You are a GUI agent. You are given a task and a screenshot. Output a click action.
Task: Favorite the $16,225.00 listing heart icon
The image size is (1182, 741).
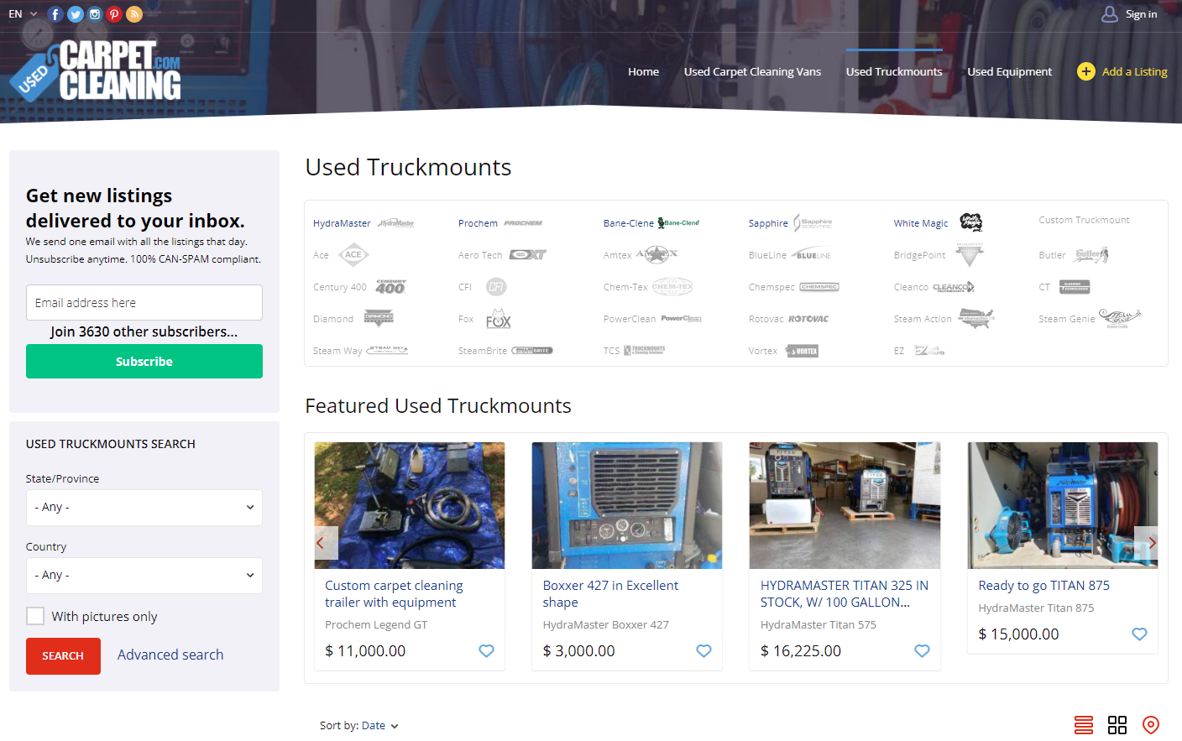pyautogui.click(x=922, y=650)
